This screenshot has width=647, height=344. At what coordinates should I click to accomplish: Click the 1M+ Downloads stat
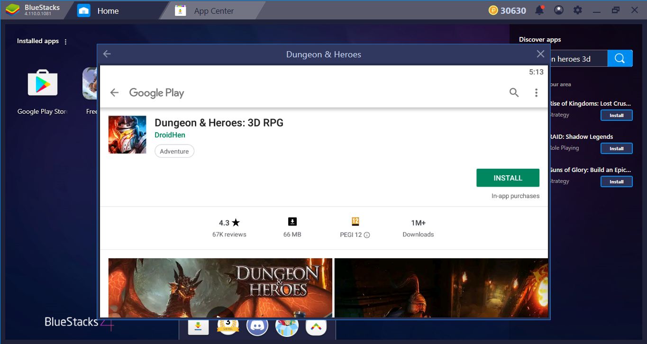tap(418, 228)
